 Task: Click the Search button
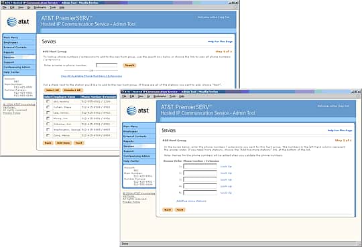click(129, 66)
